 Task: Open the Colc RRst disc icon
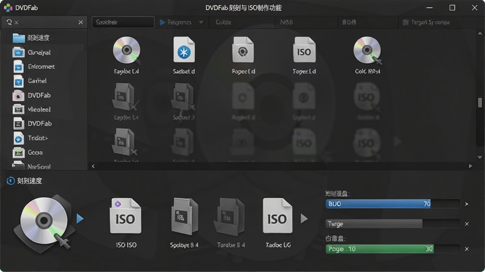(x=368, y=50)
